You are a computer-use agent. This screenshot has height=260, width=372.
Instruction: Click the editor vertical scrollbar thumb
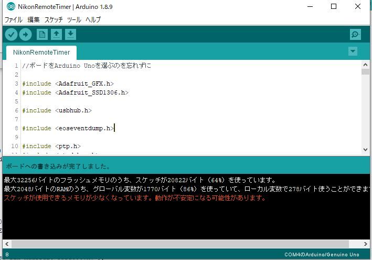(x=365, y=72)
